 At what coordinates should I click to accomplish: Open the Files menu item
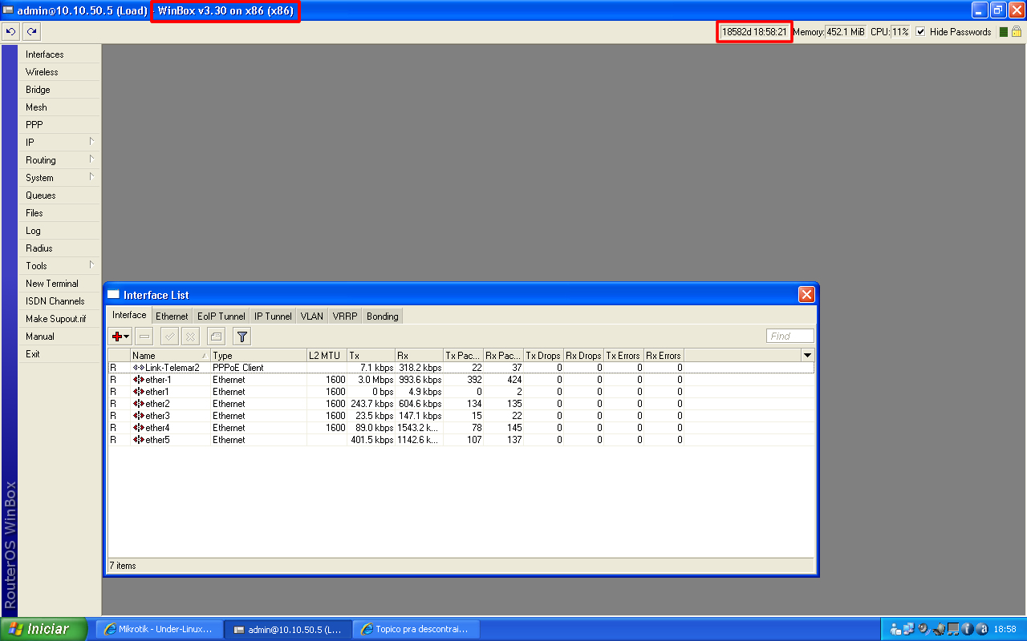tap(59, 213)
